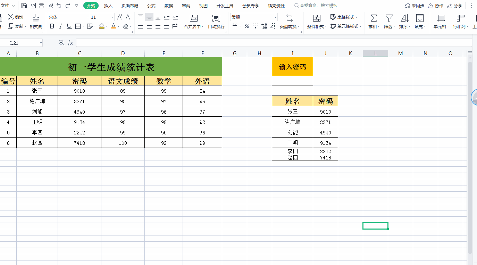Open the number format dropdown 常规
The image size is (477, 265).
[x=276, y=17]
